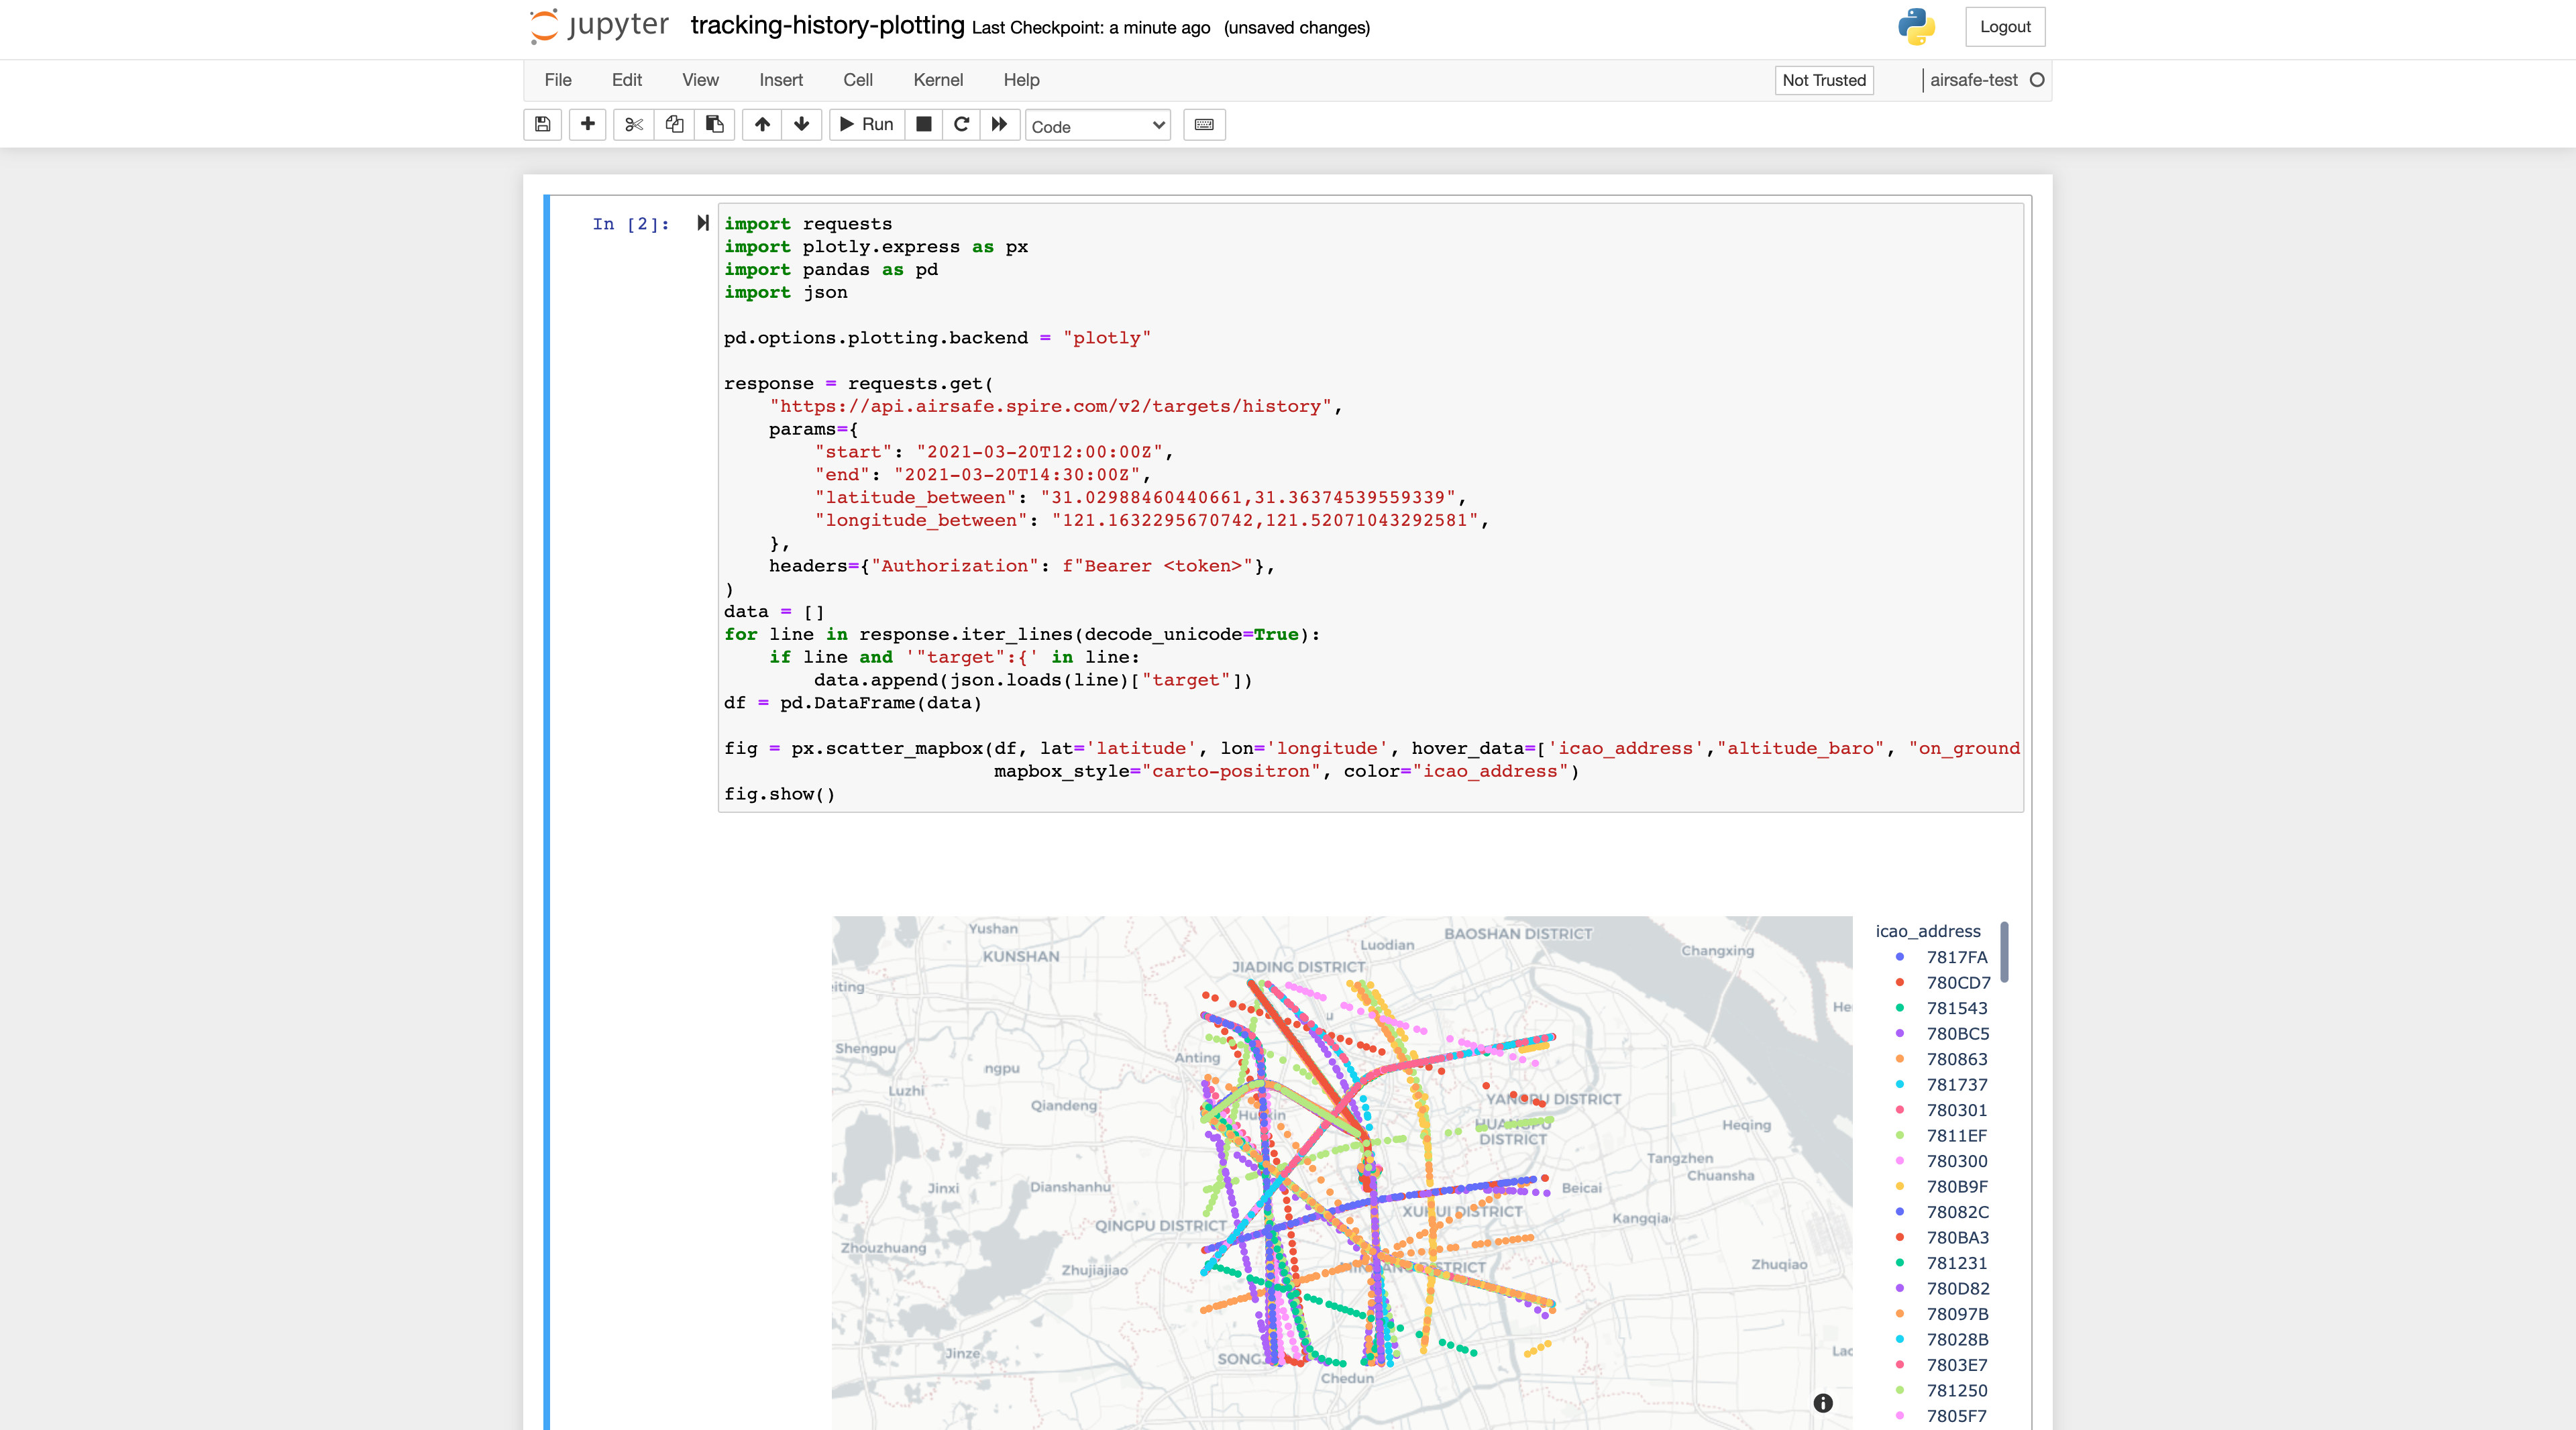Toggle legend trace 781250
The image size is (2576, 1430).
(1943, 1391)
